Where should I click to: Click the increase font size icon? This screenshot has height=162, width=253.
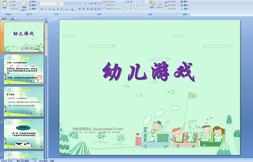pos(66,3)
